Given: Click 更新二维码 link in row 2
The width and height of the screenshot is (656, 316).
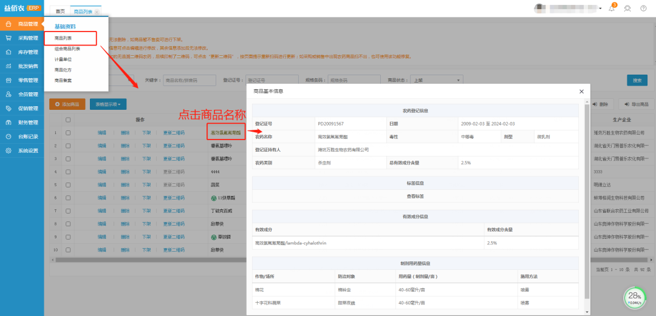Looking at the screenshot, I should (x=174, y=146).
